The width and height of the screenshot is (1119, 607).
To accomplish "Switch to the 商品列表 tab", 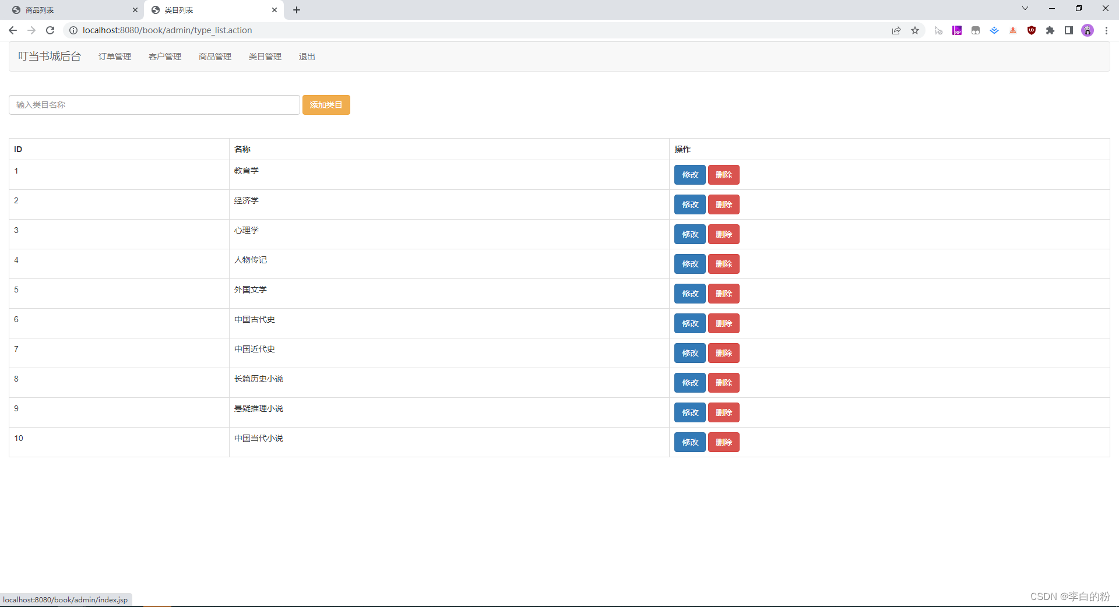I will tap(72, 10).
